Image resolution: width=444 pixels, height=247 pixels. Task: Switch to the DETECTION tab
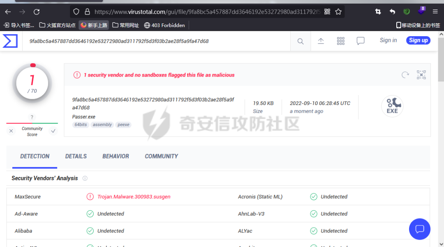click(x=35, y=156)
